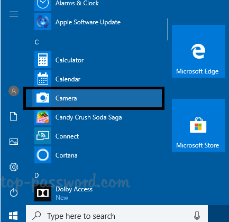
Task: Click the Apple Software Update icon
Action: 43,22
